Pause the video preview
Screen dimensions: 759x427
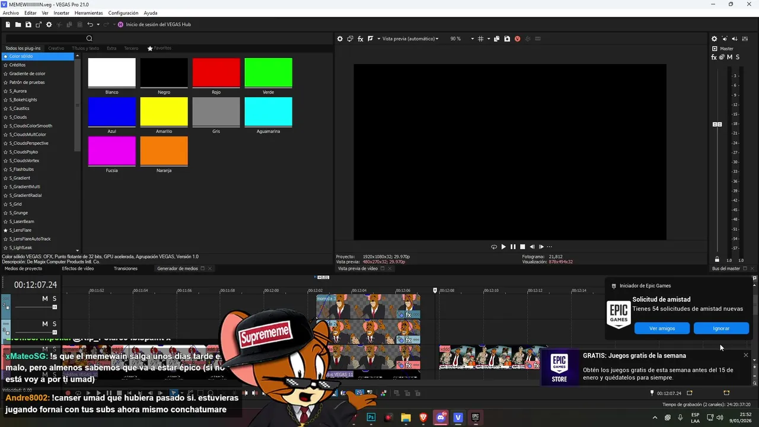(513, 247)
